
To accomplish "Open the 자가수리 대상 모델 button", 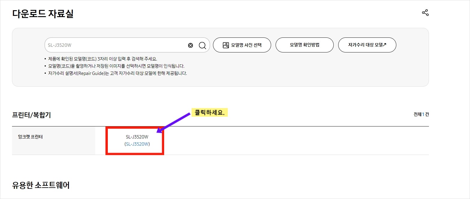I will [367, 45].
